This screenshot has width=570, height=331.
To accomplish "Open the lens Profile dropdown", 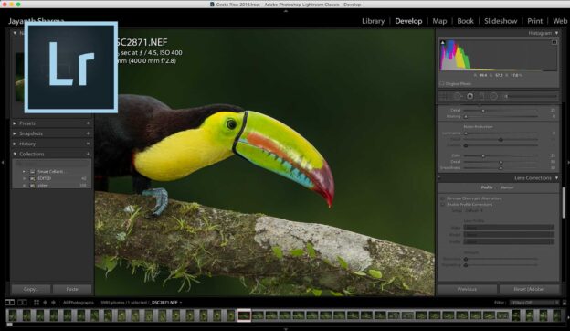I will [509, 241].
